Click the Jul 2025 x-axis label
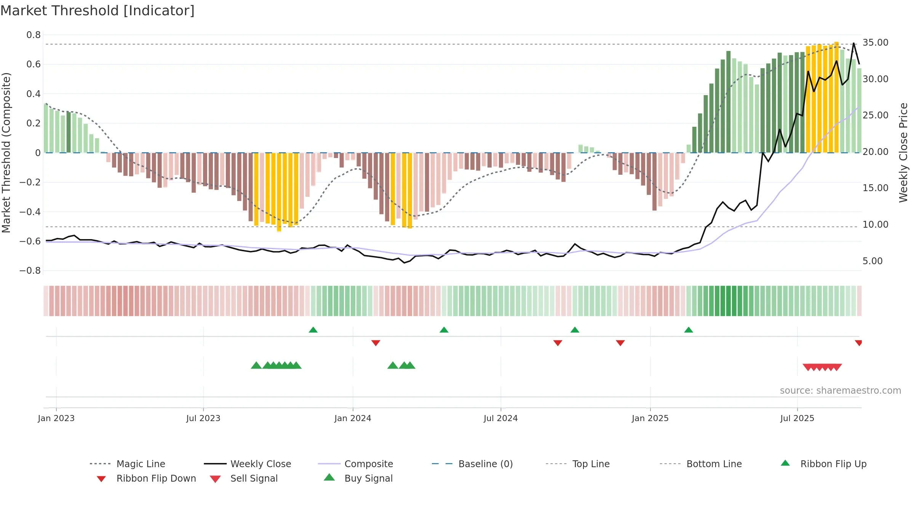This screenshot has width=914, height=514. (x=797, y=418)
